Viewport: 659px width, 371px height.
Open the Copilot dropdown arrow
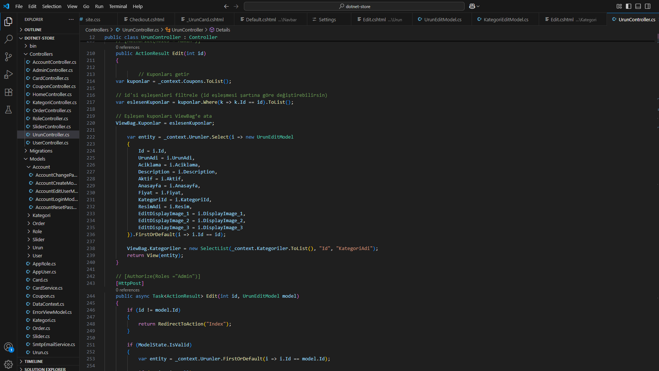(x=478, y=6)
